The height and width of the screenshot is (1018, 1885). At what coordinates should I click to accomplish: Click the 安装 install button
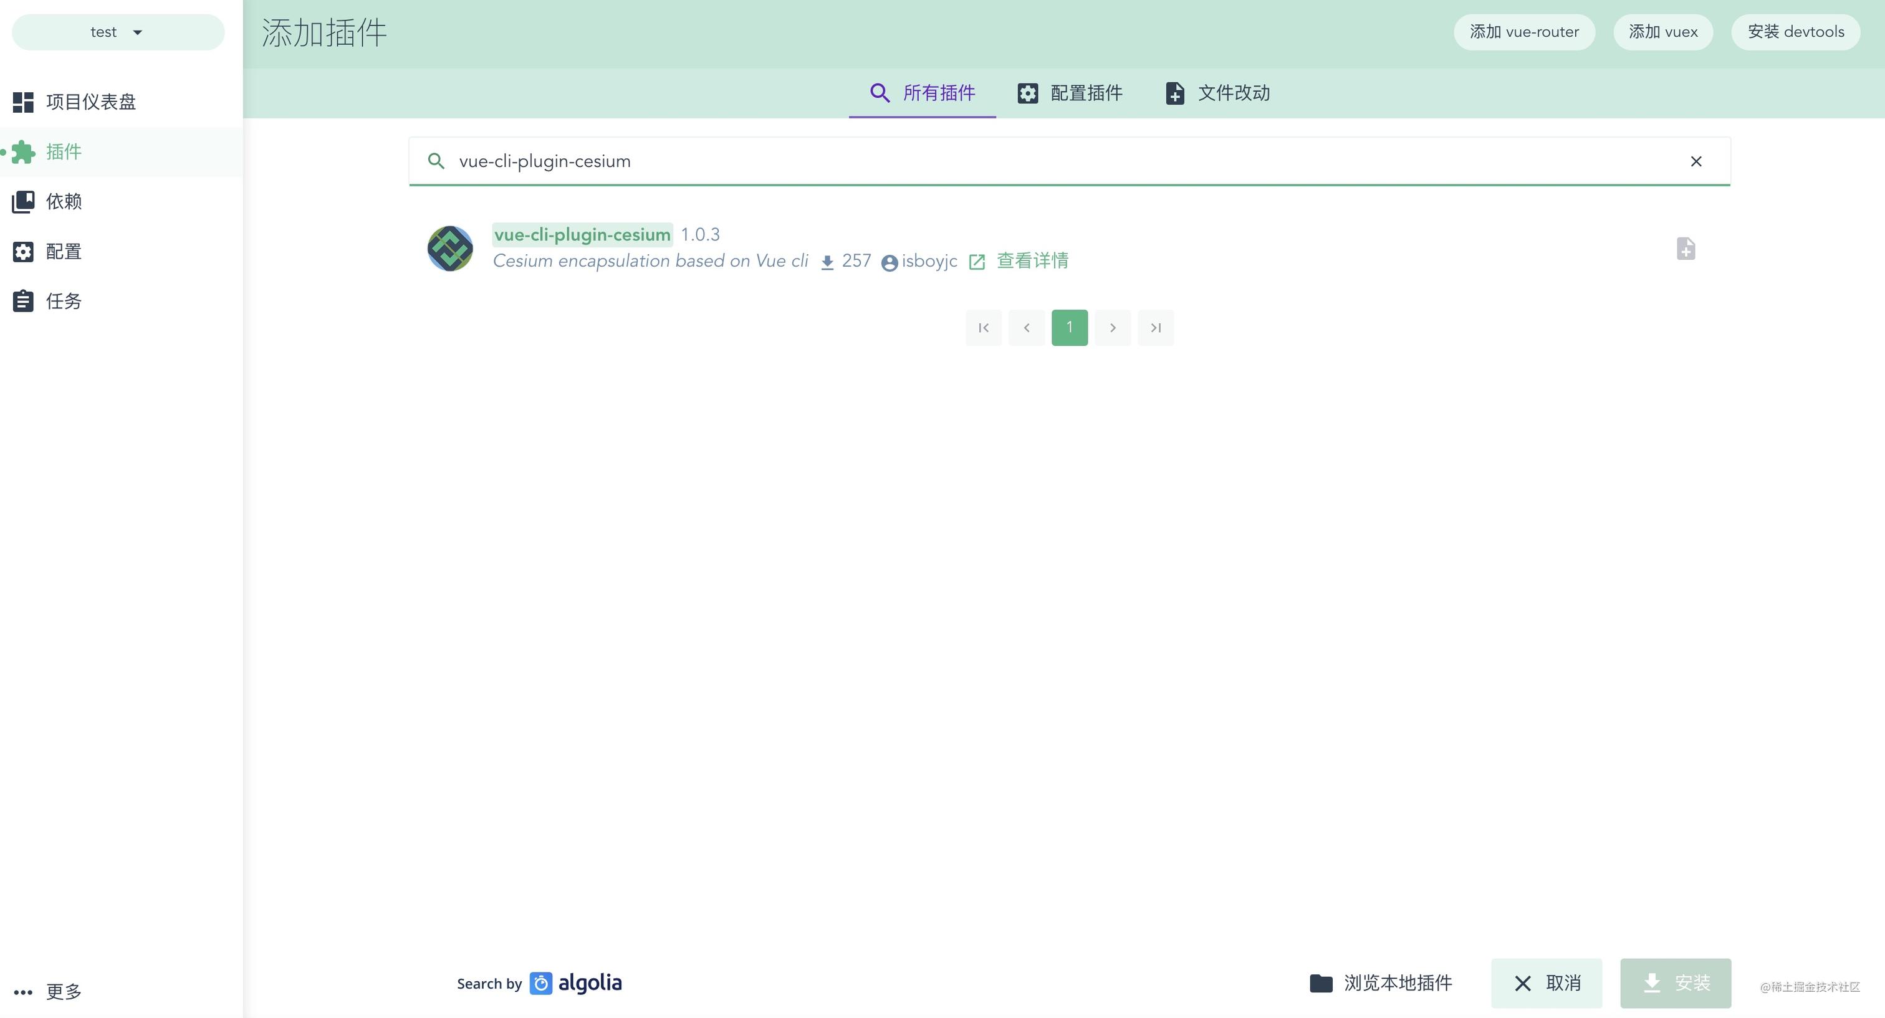[x=1676, y=984]
